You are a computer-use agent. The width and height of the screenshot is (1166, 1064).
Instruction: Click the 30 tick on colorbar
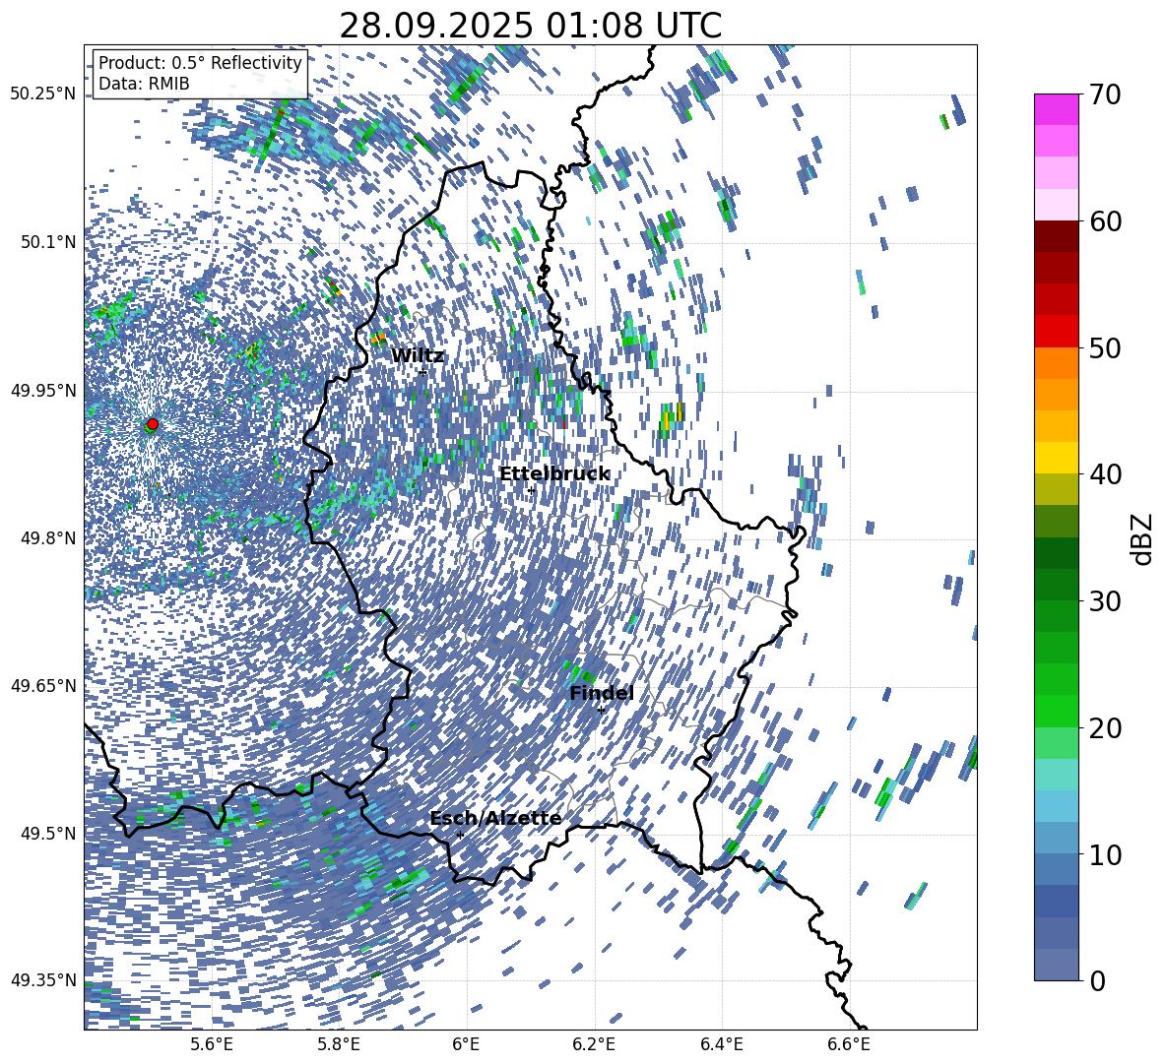click(1105, 601)
